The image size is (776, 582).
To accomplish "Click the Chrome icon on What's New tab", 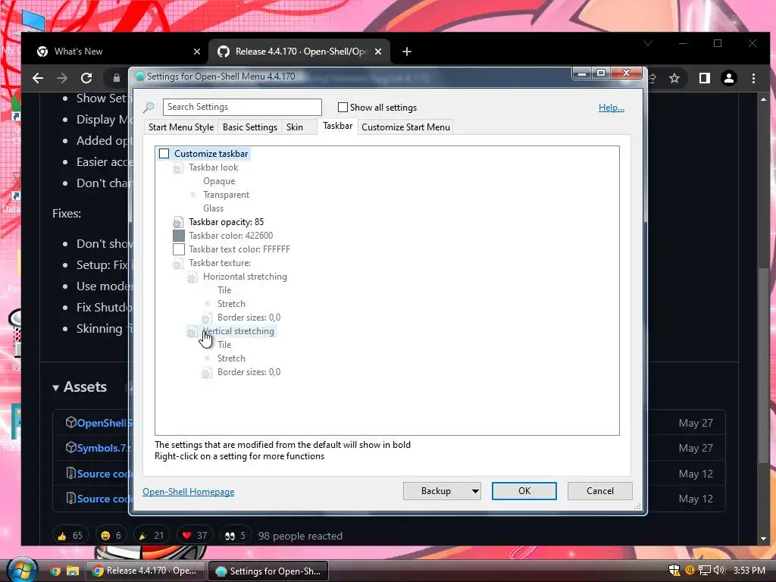I will (42, 52).
